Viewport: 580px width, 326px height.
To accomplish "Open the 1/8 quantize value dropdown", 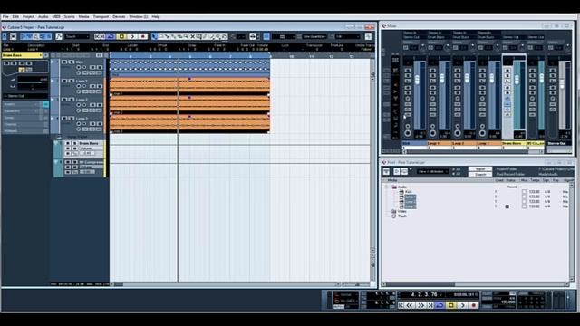I will click(x=347, y=36).
